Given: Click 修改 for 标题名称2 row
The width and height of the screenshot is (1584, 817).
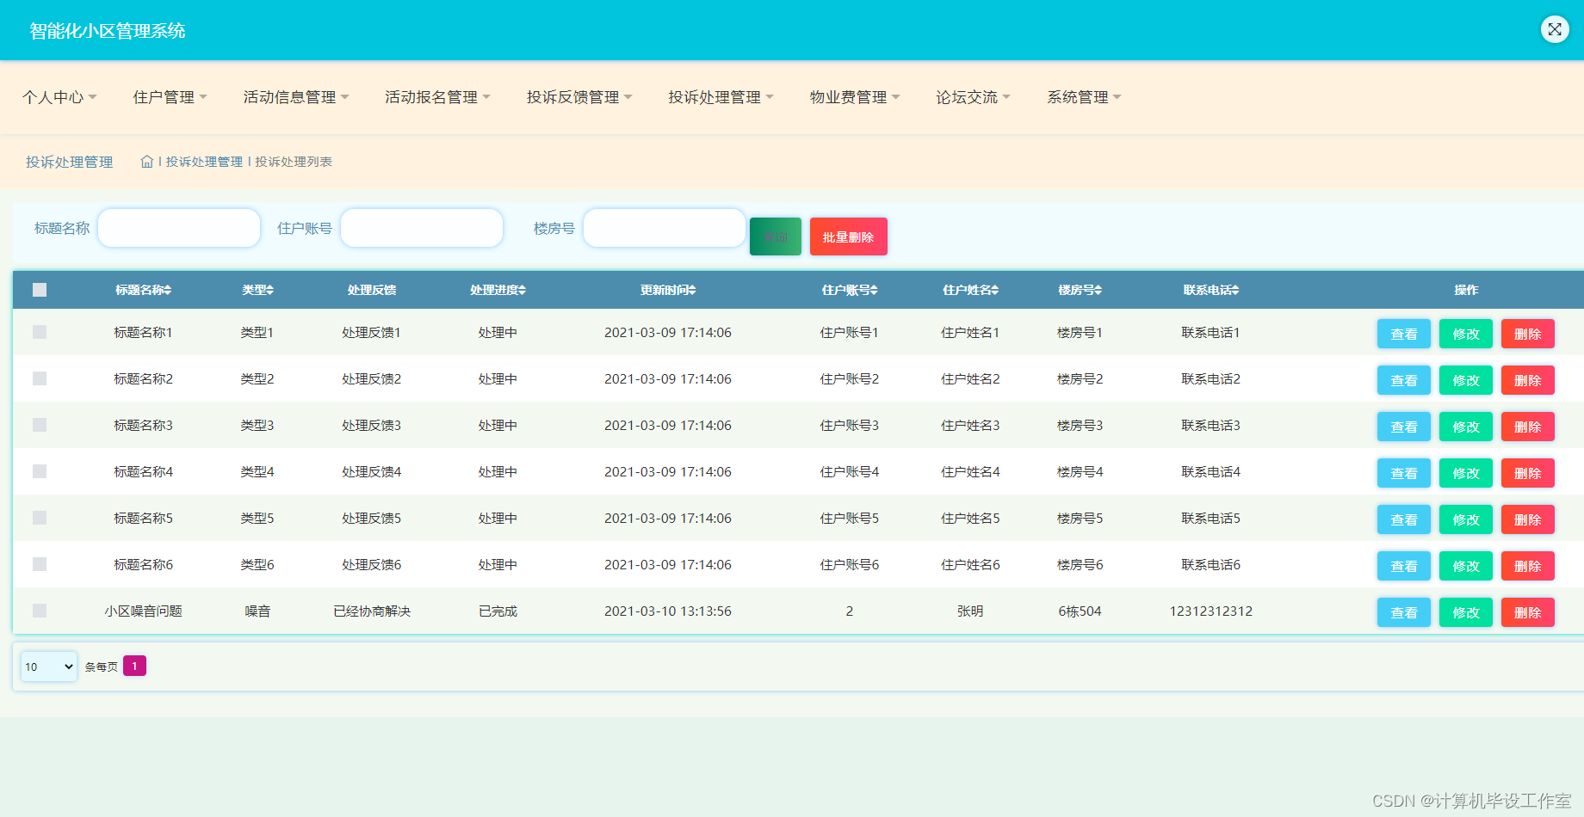Looking at the screenshot, I should pyautogui.click(x=1466, y=380).
